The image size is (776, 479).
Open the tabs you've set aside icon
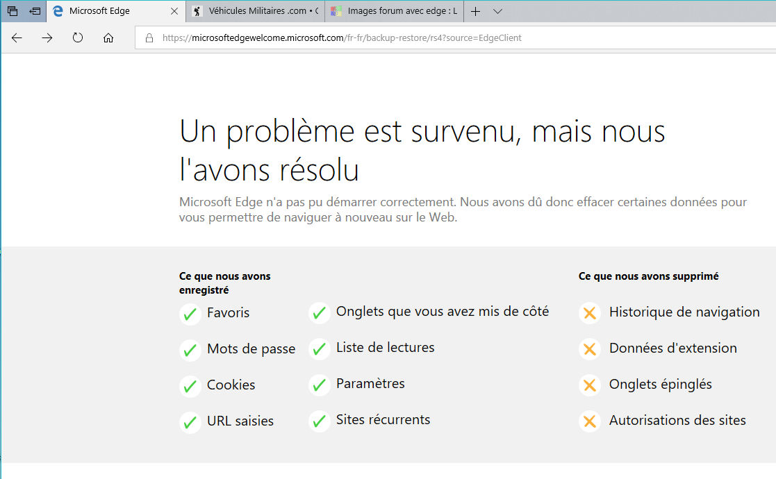pos(13,11)
